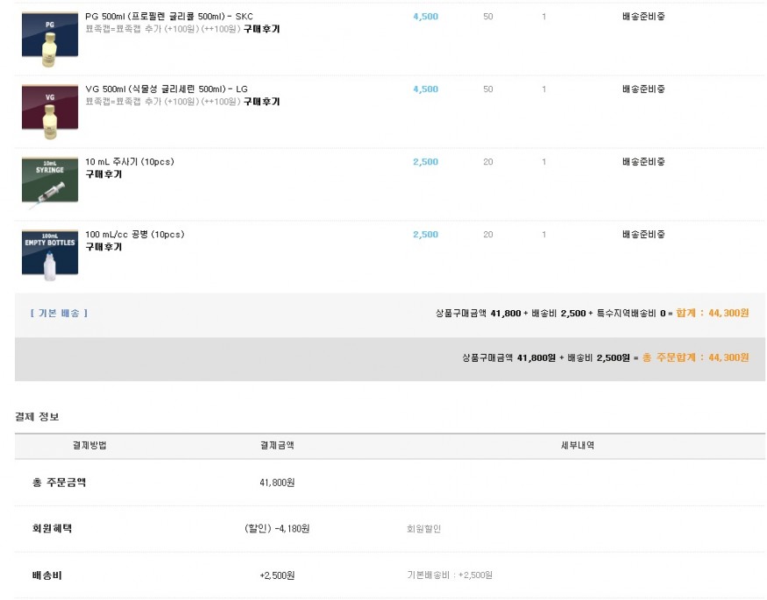Open VG 500ml LG product title link
This screenshot has width=767, height=600.
(167, 89)
